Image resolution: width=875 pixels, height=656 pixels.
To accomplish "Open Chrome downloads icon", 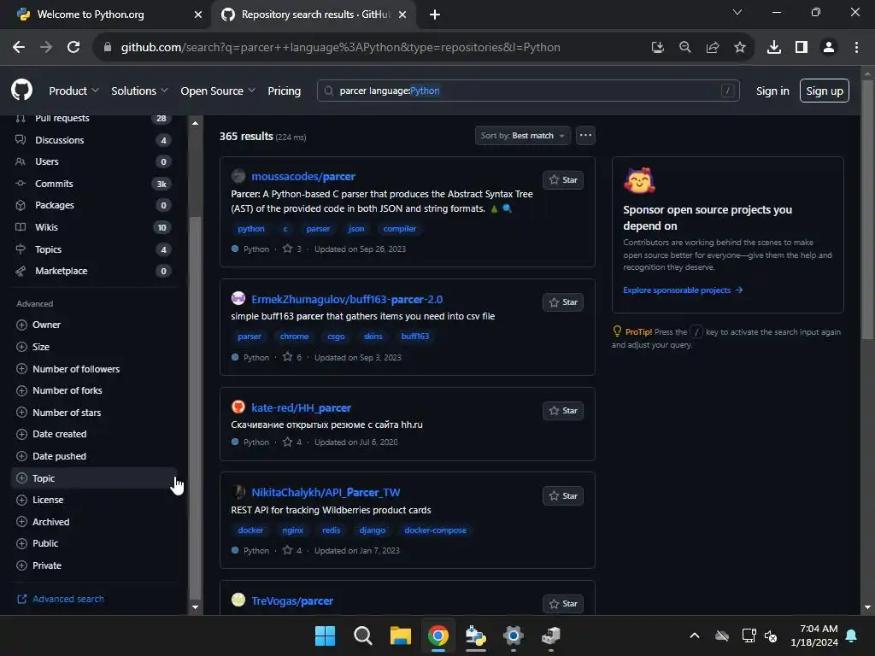I will 773,48.
